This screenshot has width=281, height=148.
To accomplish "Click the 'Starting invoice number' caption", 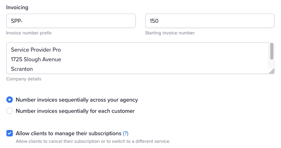I will (x=170, y=33).
